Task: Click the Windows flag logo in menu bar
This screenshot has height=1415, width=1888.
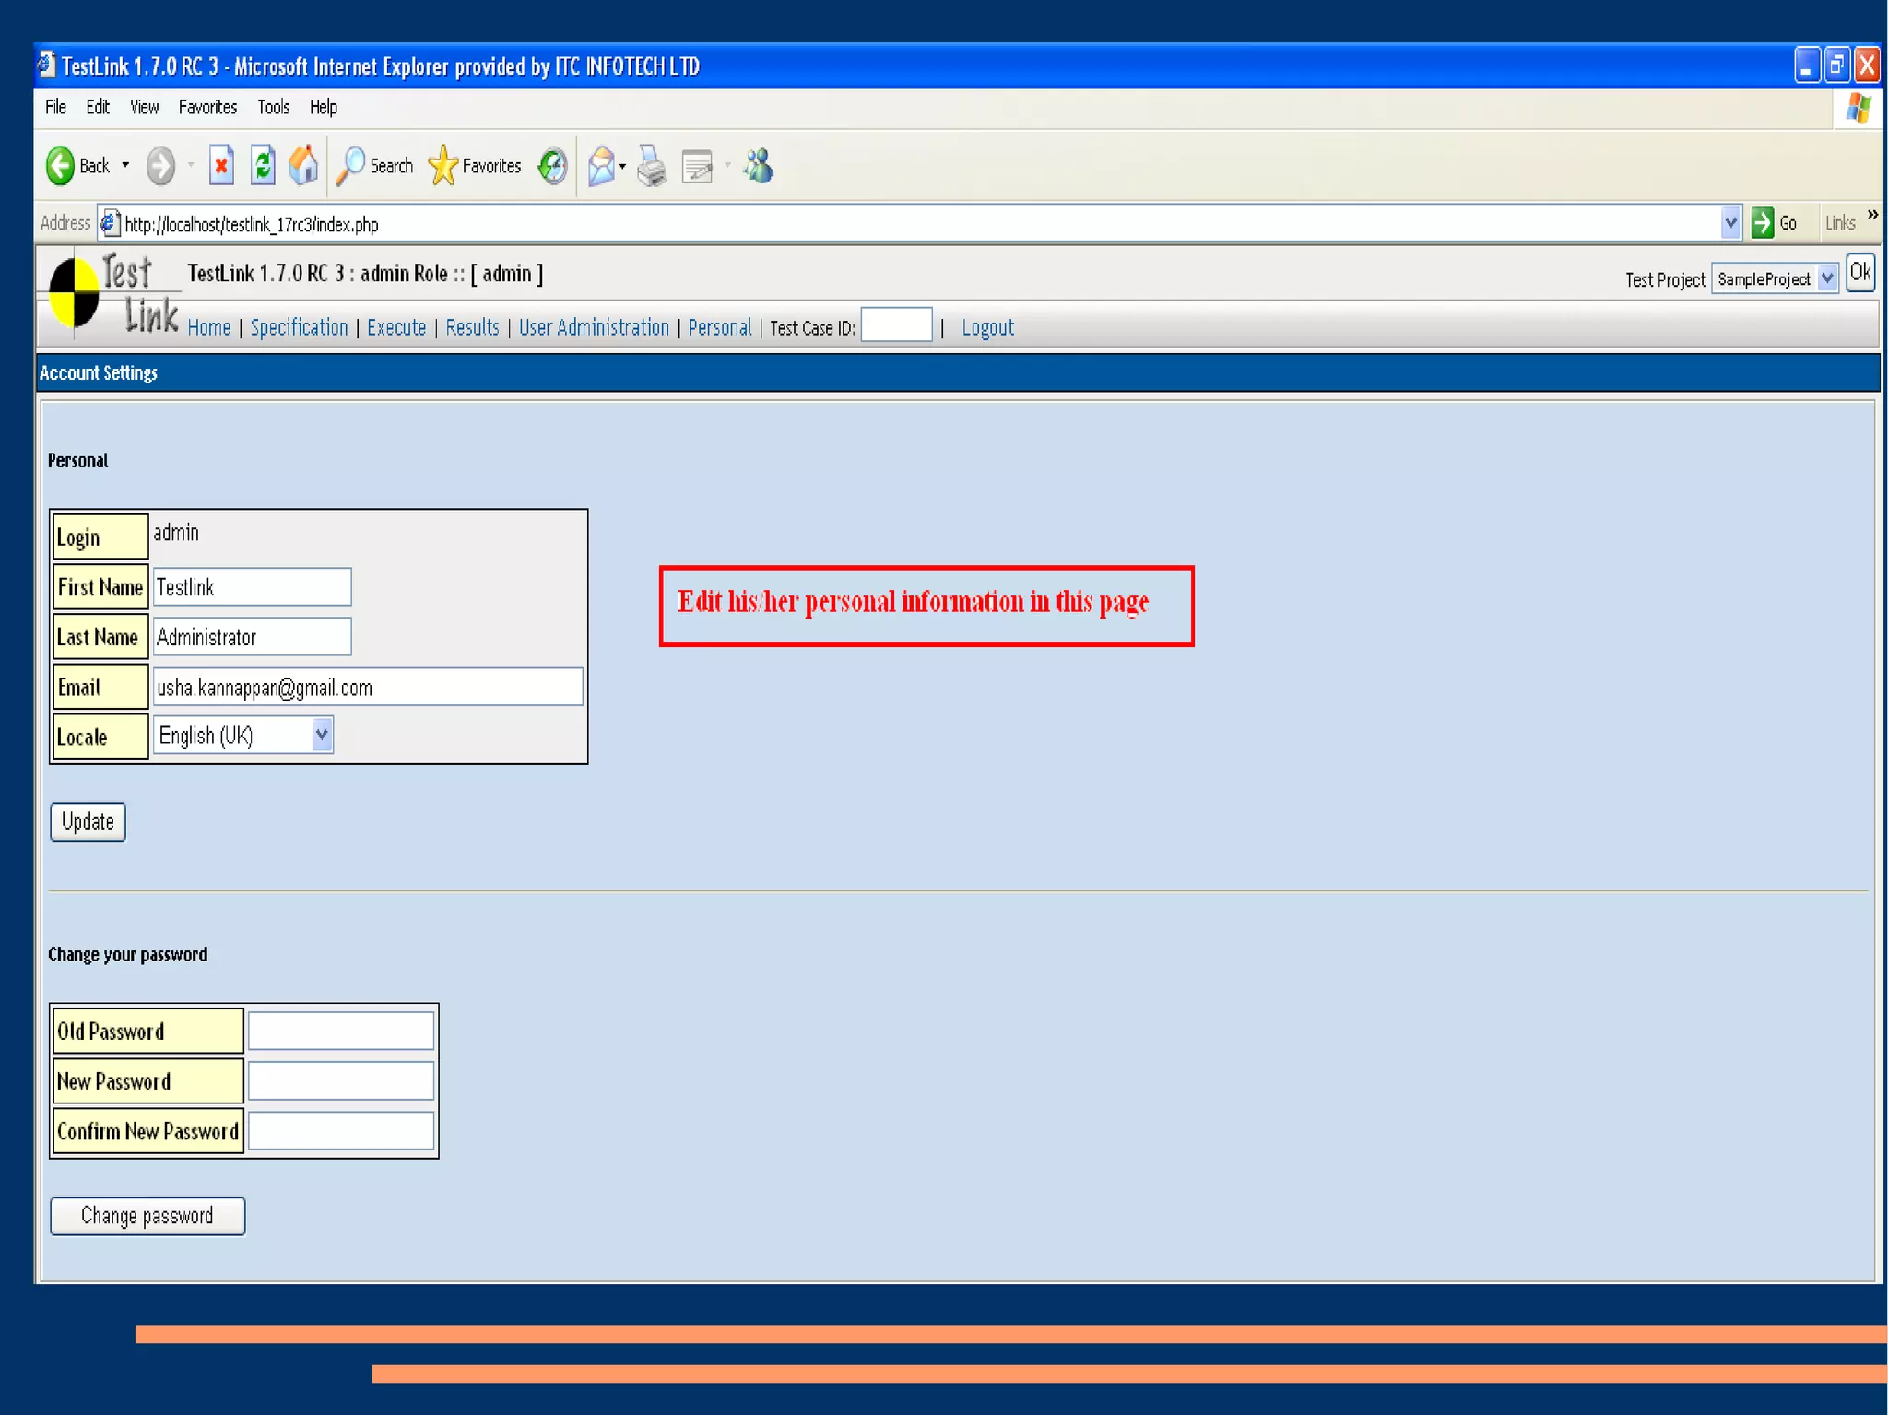Action: [x=1858, y=108]
